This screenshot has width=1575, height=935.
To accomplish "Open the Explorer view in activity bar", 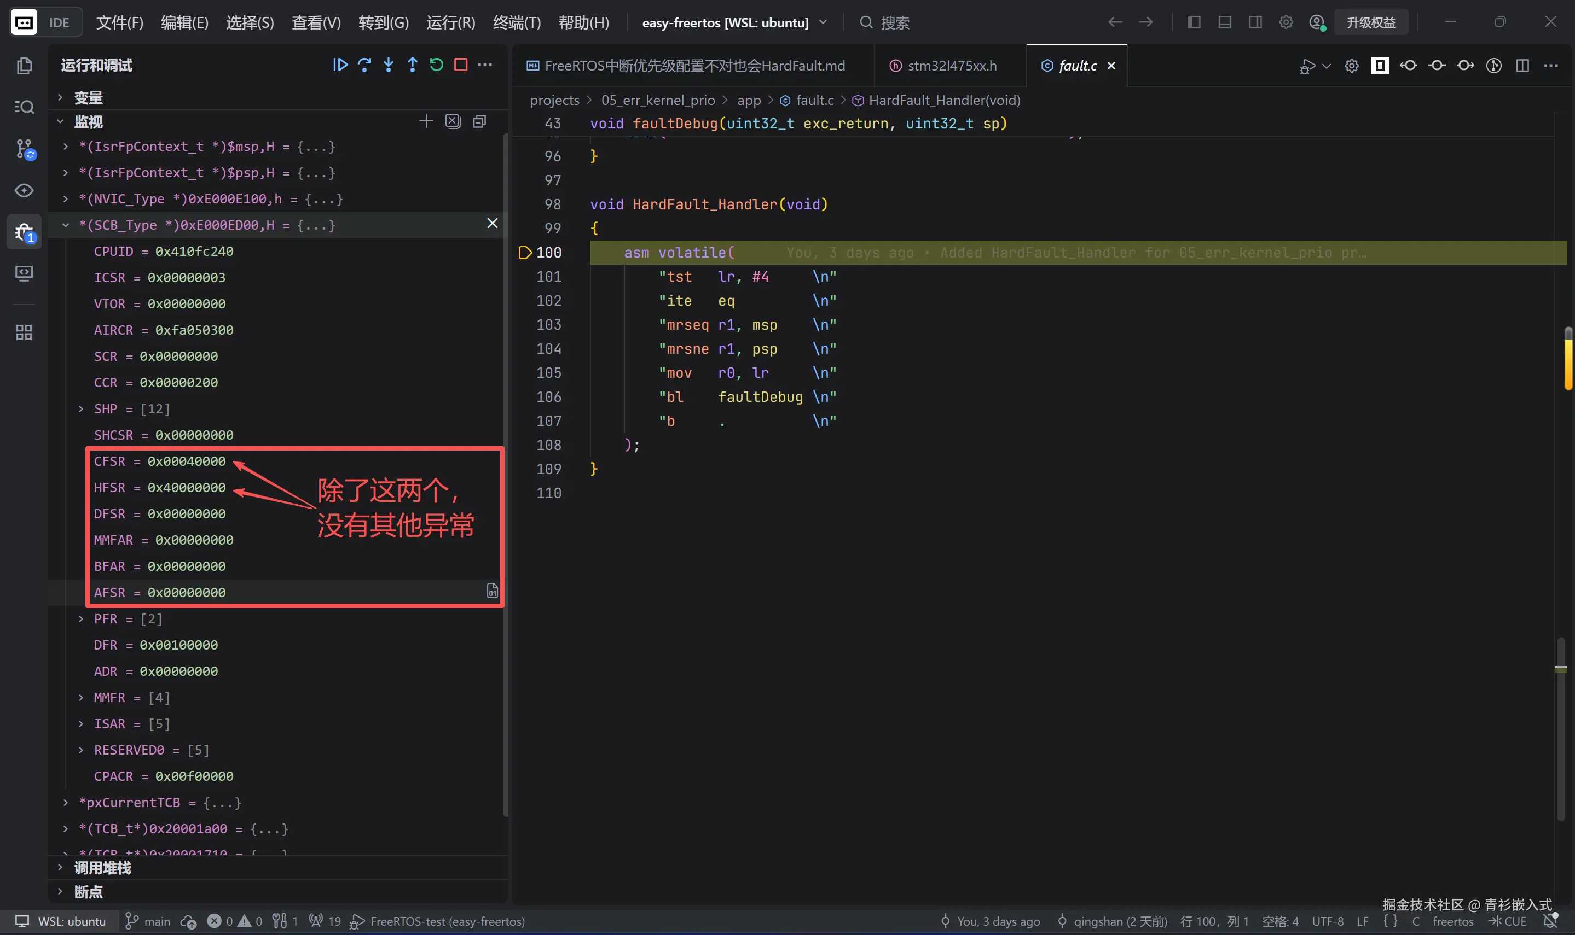I will click(24, 66).
